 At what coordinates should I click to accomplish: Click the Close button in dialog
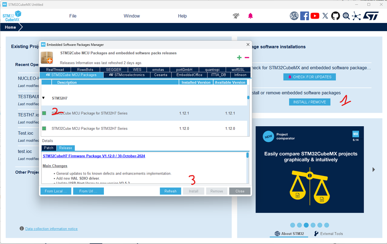point(240,191)
